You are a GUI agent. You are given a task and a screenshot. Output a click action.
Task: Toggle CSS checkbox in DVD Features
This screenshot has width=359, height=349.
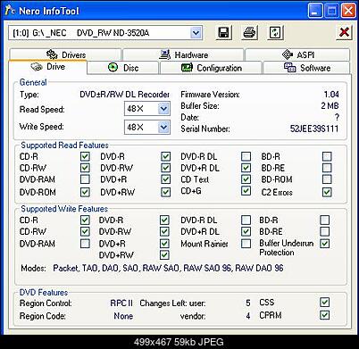(x=325, y=303)
